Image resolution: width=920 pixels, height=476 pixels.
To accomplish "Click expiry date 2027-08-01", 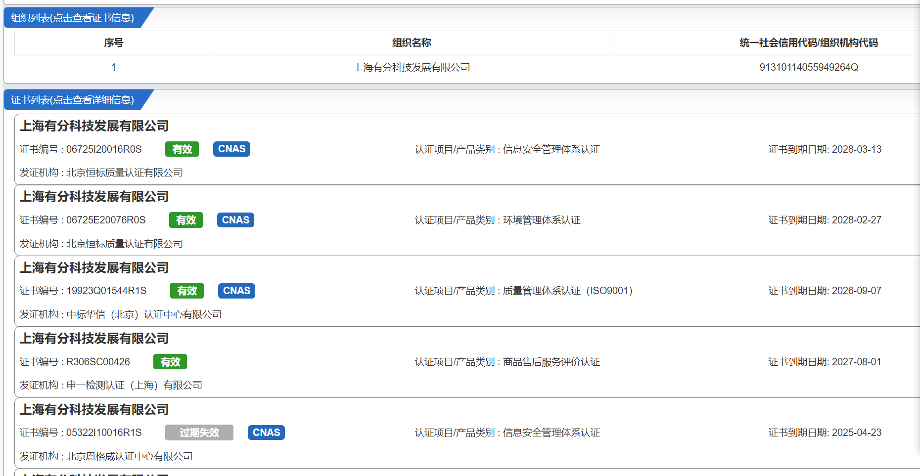I will point(857,362).
